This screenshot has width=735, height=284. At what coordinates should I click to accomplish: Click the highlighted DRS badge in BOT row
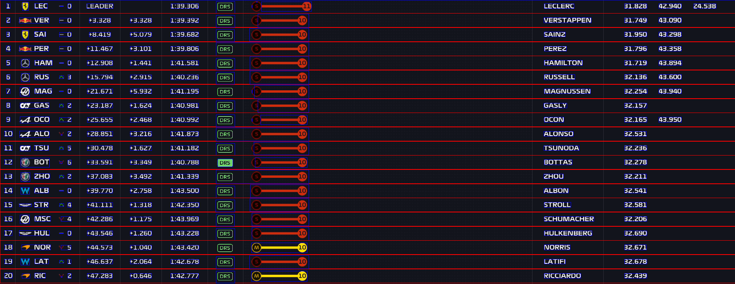225,163
